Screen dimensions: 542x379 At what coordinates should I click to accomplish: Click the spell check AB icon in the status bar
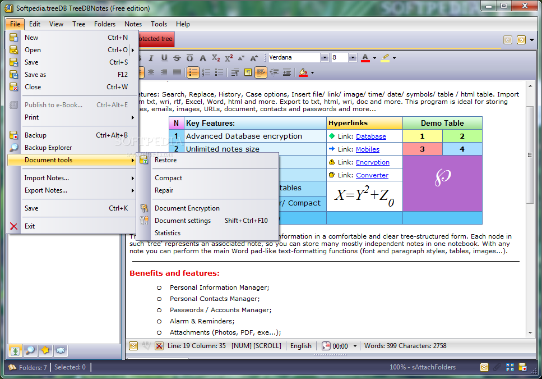pyautogui.click(x=146, y=345)
